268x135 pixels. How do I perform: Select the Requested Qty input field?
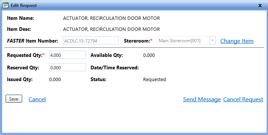click(x=68, y=55)
